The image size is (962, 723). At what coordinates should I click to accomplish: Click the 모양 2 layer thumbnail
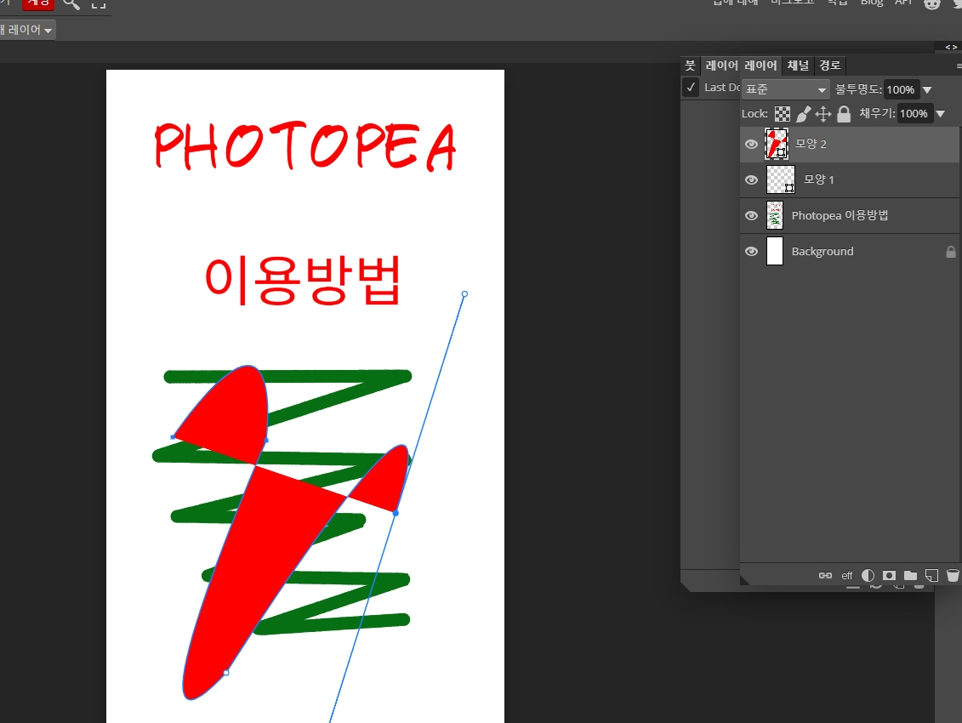776,145
